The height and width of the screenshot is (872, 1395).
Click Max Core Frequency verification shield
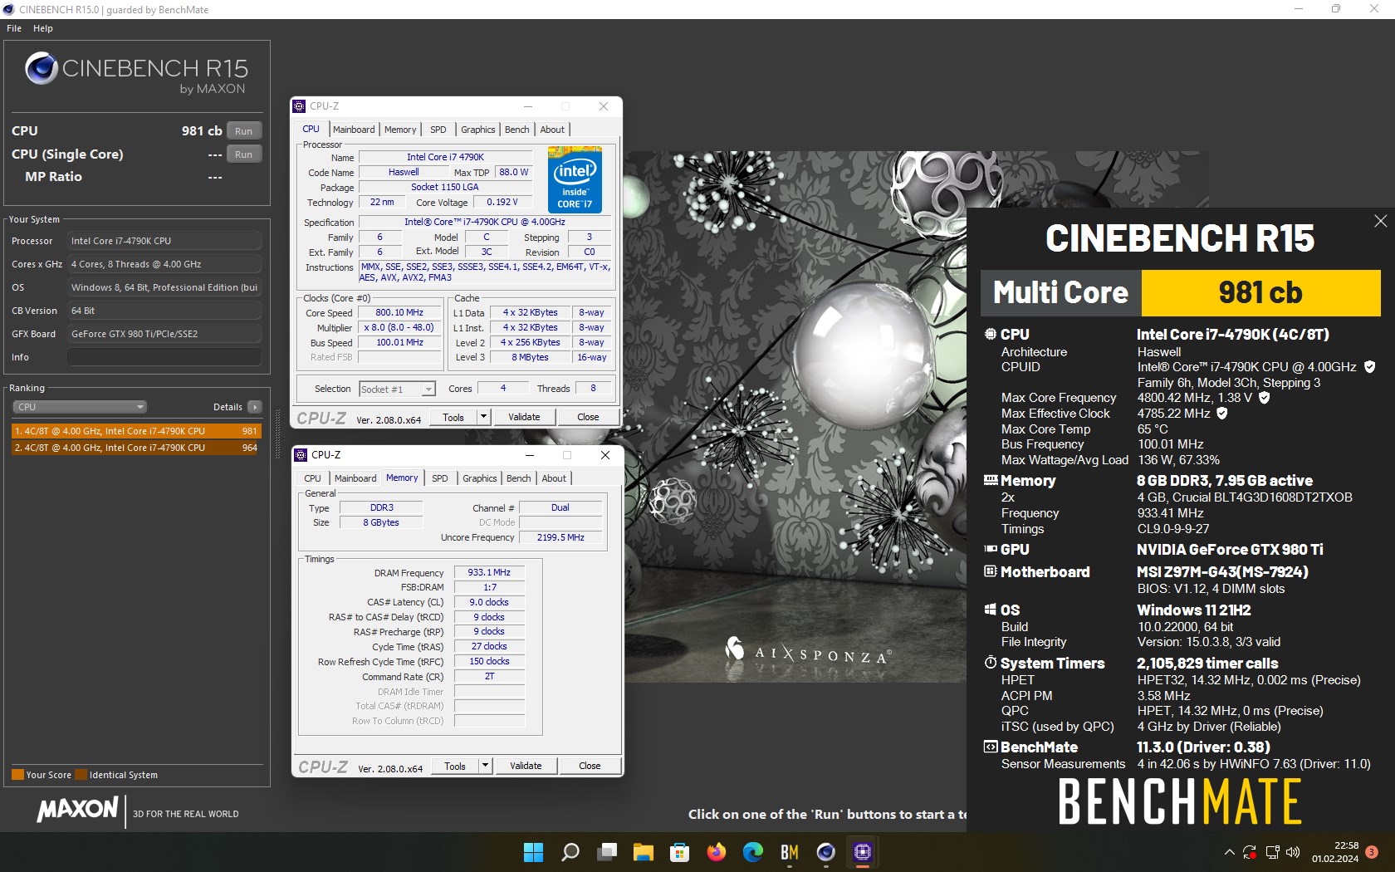1265,398
